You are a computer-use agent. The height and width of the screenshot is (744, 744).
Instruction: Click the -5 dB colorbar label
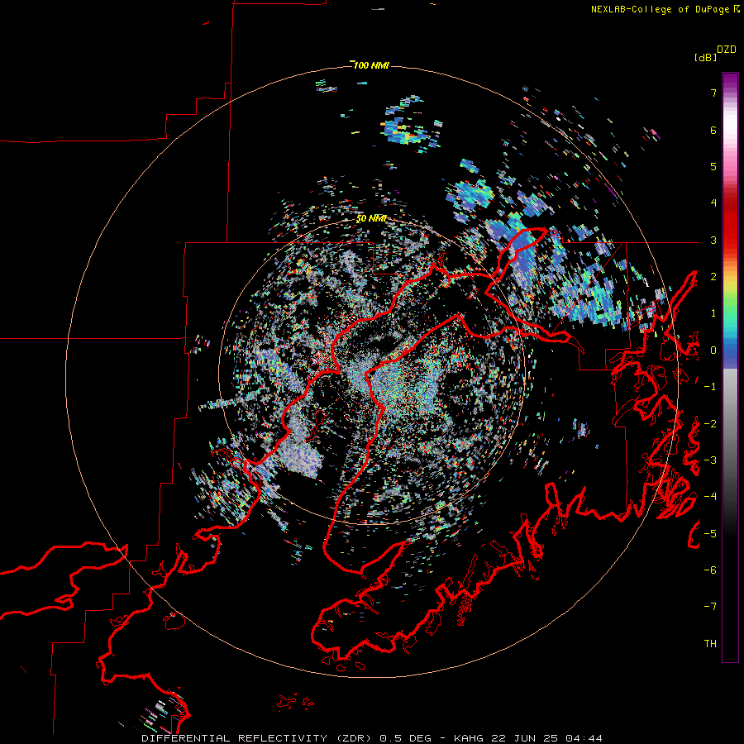pos(710,533)
